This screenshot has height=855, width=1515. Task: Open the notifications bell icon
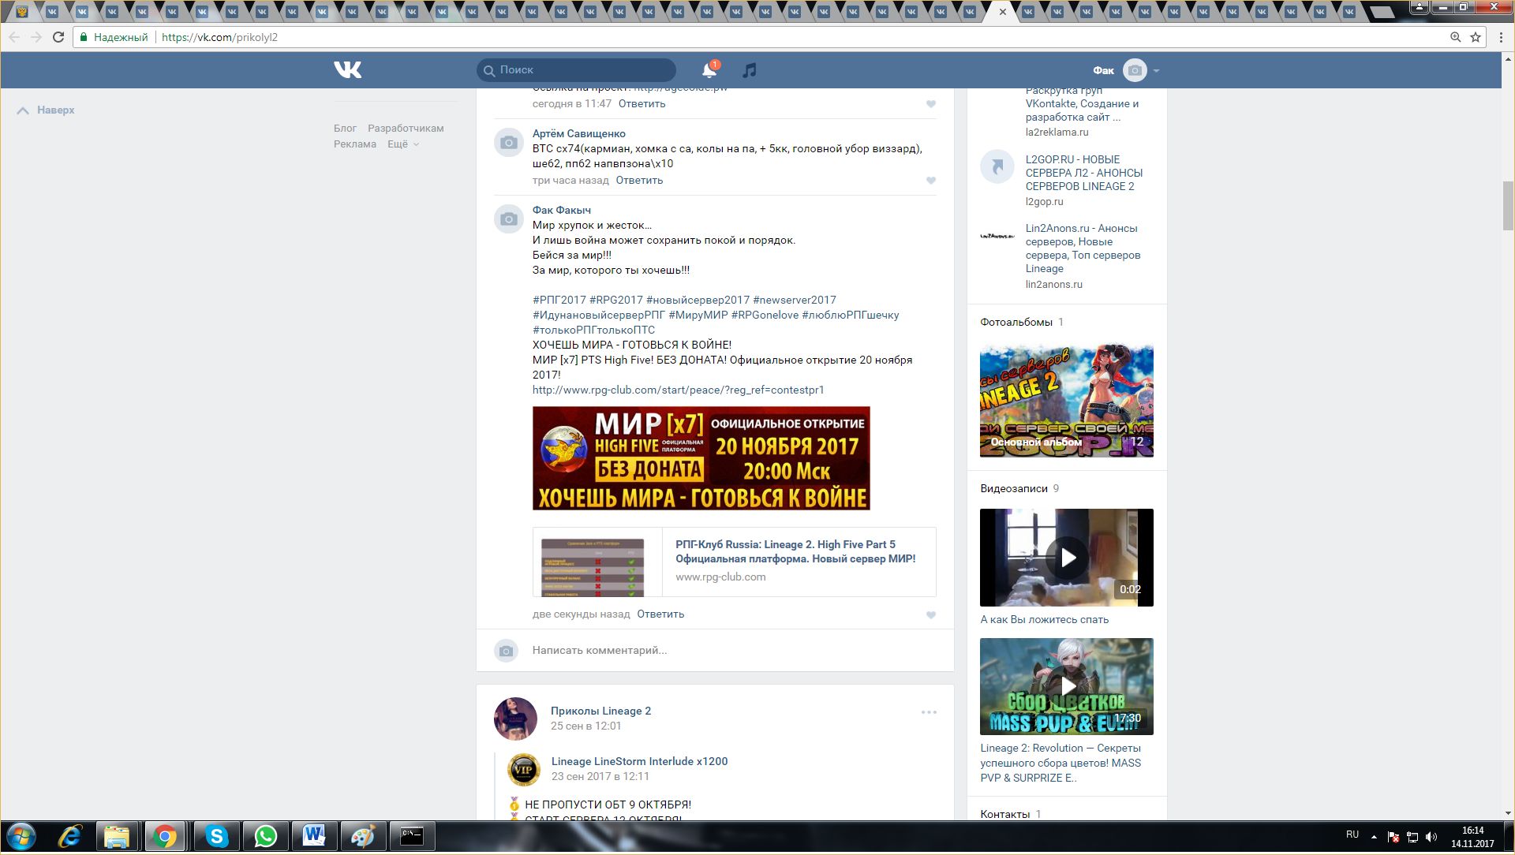coord(709,70)
